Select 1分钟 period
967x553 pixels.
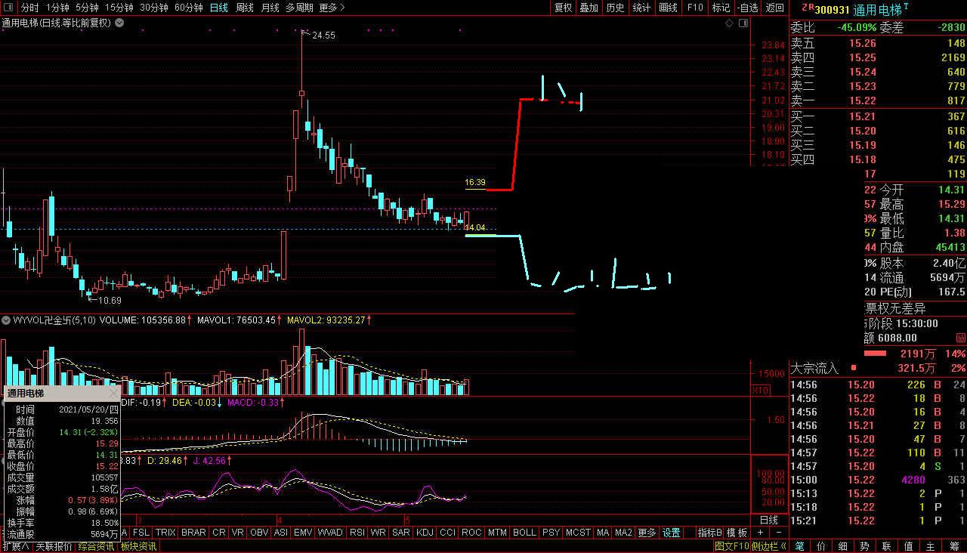pos(57,8)
